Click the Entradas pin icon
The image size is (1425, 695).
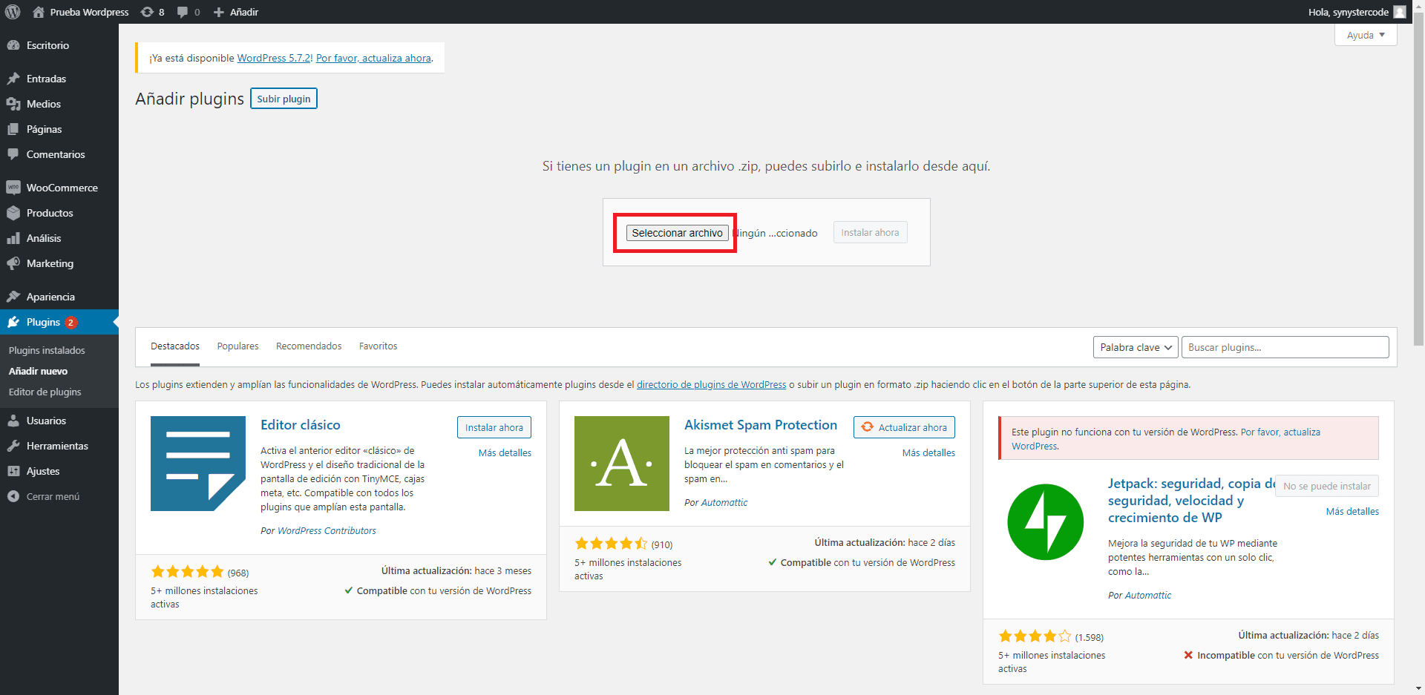coord(13,79)
